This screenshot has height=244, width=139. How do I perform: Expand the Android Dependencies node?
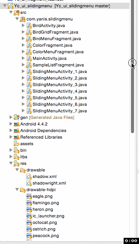tap(11, 130)
